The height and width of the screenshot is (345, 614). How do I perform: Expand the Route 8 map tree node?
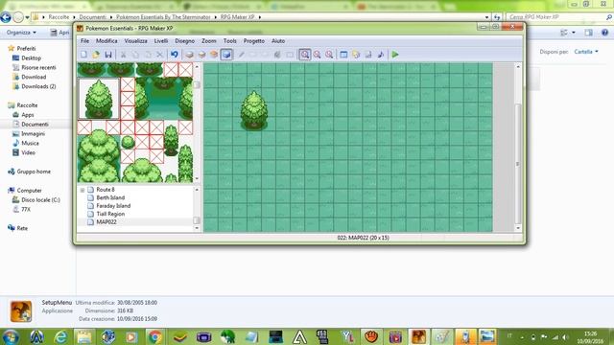tap(83, 190)
